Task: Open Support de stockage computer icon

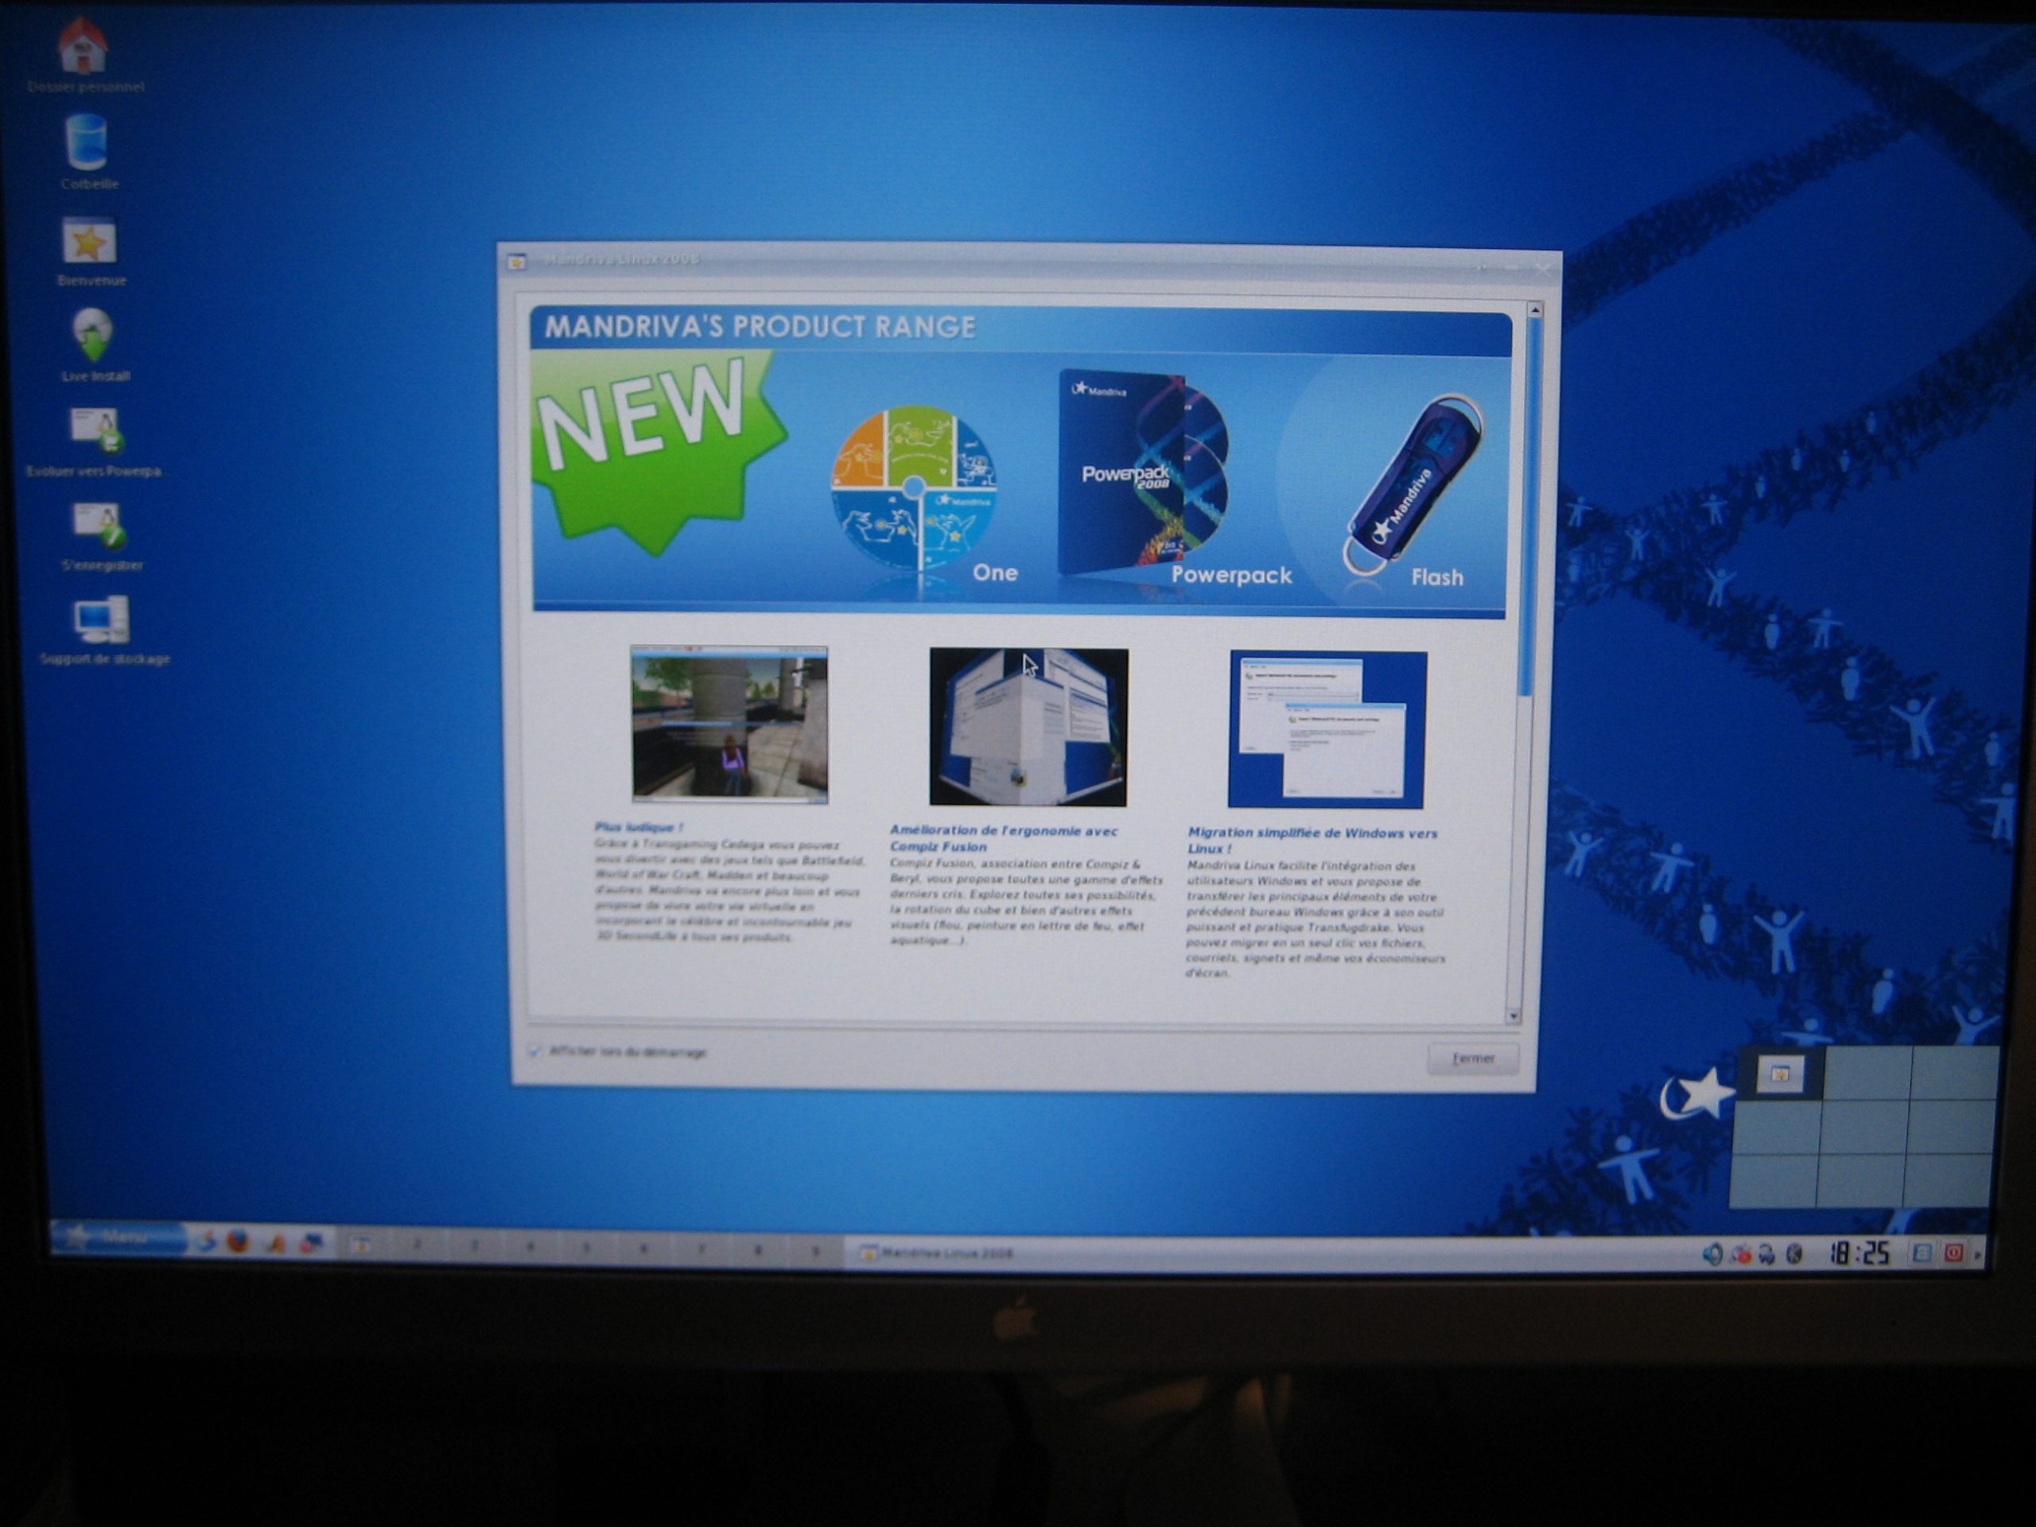Action: click(101, 620)
